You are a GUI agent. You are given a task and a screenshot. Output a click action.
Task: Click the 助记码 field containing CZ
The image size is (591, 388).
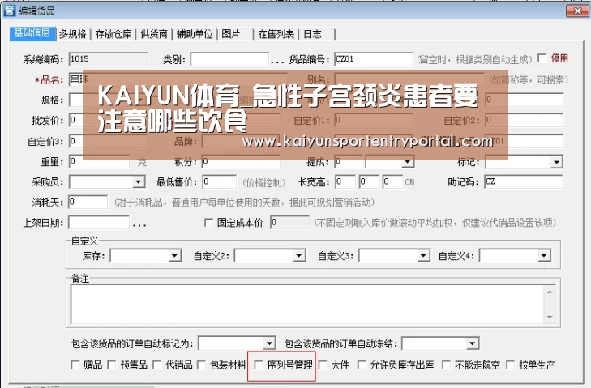pos(524,182)
